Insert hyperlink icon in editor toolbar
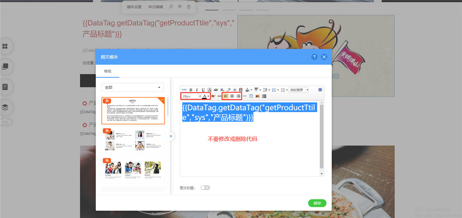 click(219, 96)
